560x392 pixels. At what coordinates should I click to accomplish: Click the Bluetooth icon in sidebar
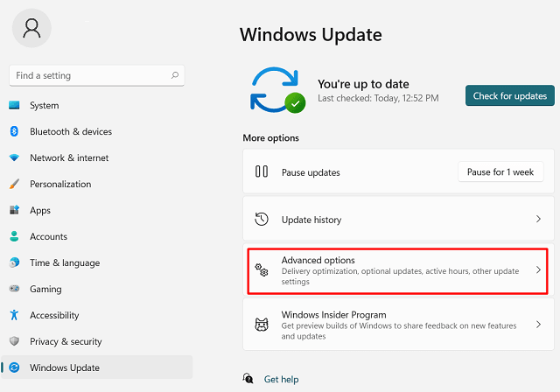[x=14, y=131]
